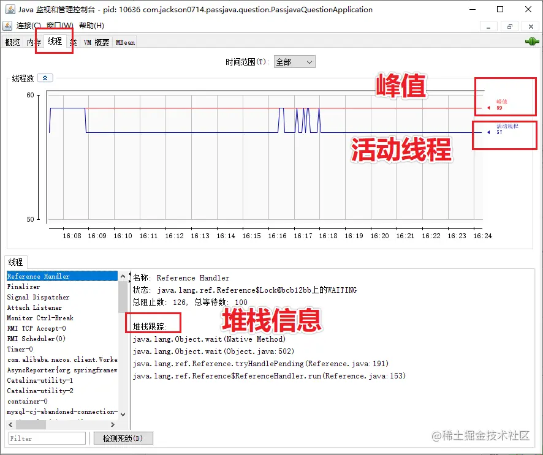Viewport: 543px width, 455px height.
Task: Select the Timer-0 thread
Action: (62, 349)
